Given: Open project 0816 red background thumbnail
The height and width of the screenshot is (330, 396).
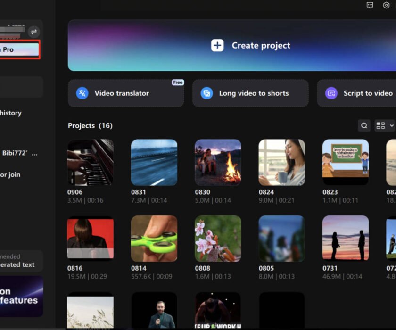Looking at the screenshot, I should point(91,239).
